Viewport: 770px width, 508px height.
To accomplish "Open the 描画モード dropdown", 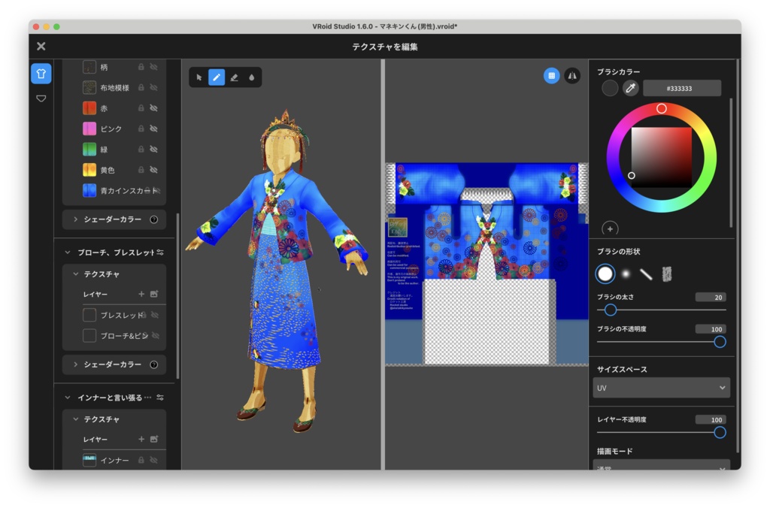I will (661, 465).
